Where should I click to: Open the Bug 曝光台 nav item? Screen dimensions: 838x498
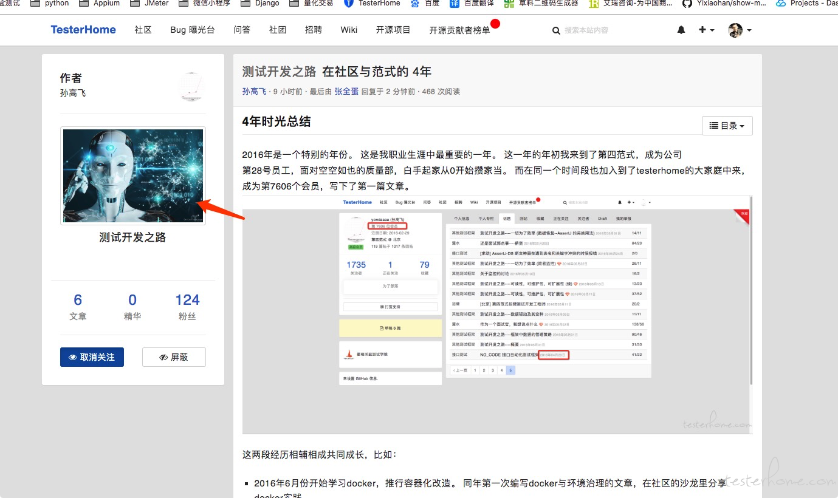pyautogui.click(x=192, y=30)
